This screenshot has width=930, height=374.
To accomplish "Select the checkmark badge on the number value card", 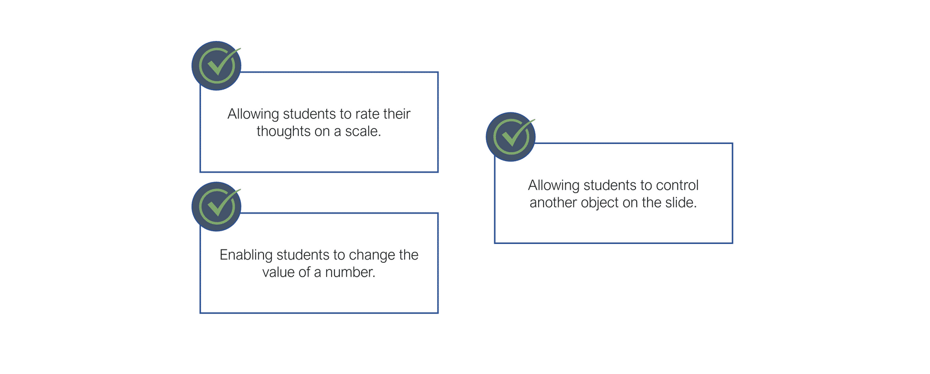I will click(216, 206).
